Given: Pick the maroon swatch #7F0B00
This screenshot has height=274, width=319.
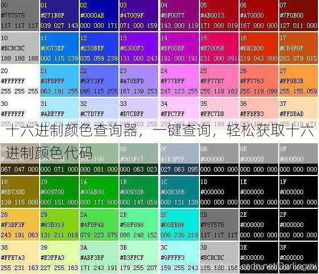Looking at the screenshot, I should click(x=298, y=15).
